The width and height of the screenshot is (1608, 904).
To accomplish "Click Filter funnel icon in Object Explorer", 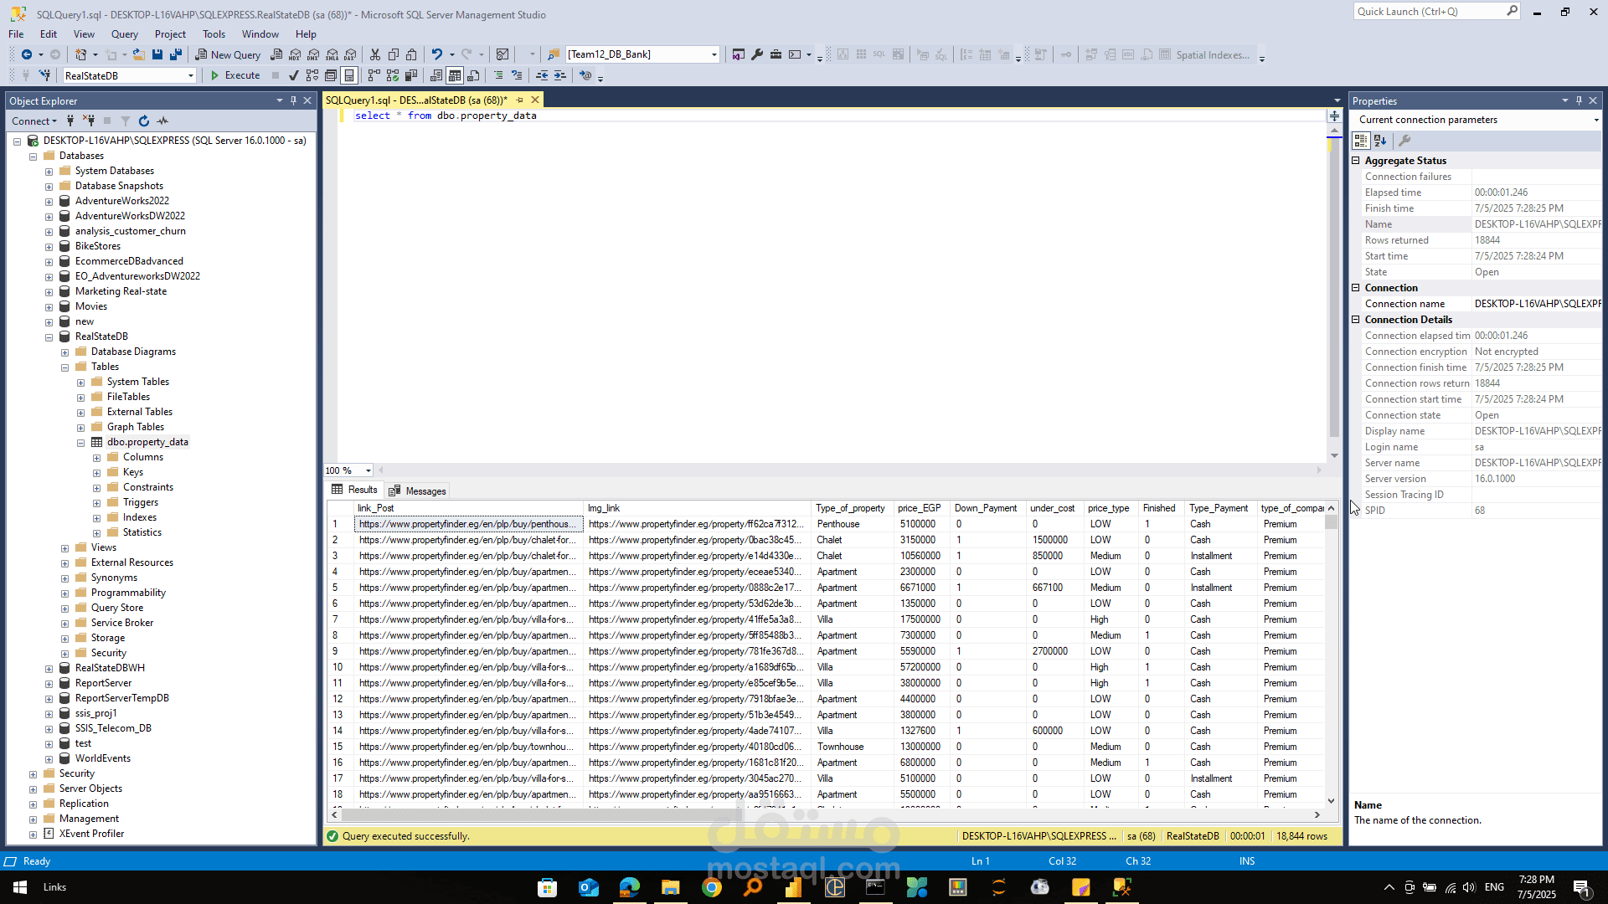I will (x=126, y=121).
